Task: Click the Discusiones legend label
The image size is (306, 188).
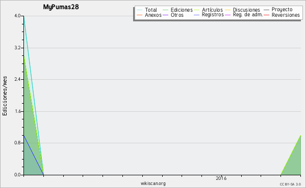Action: (x=246, y=10)
